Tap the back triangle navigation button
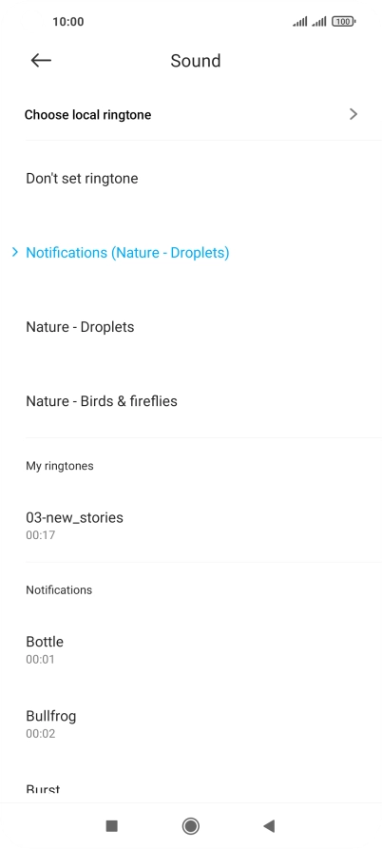 [x=269, y=826]
